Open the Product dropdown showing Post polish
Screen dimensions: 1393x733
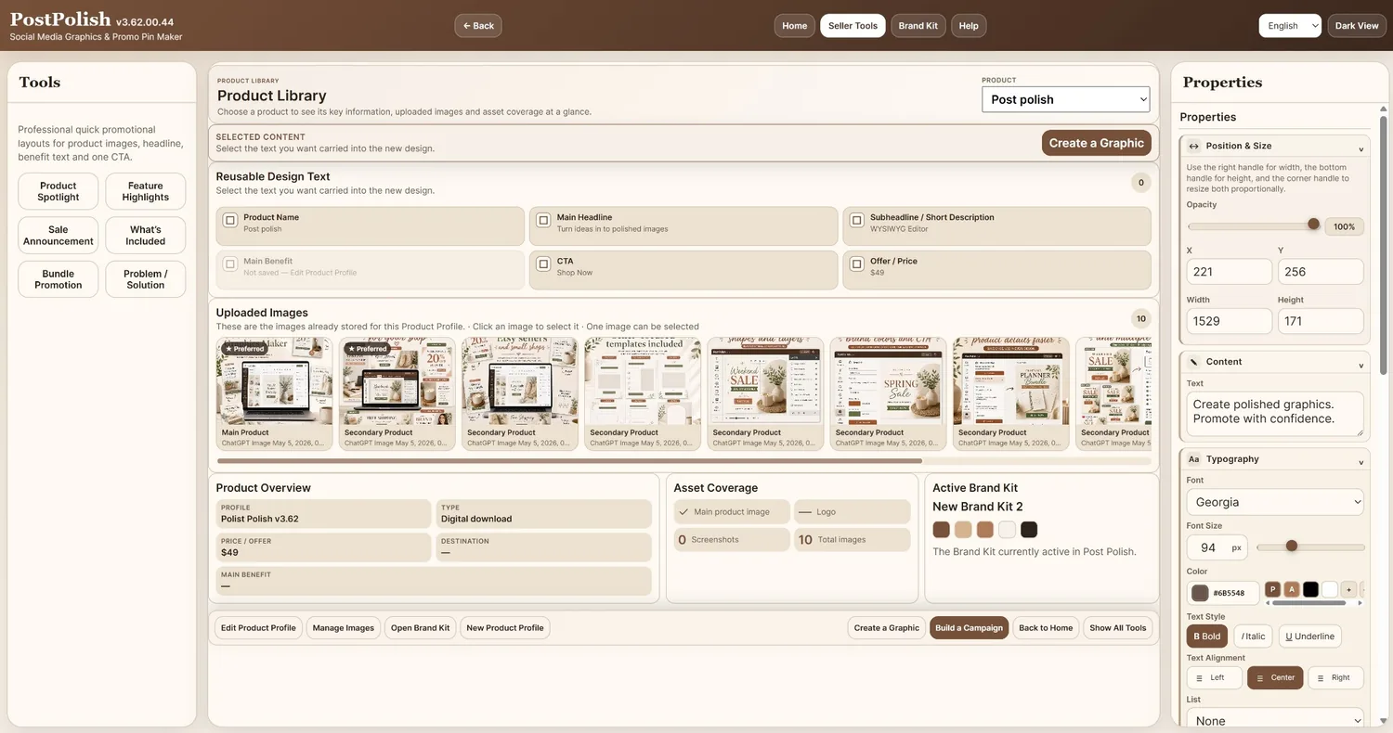1065,99
